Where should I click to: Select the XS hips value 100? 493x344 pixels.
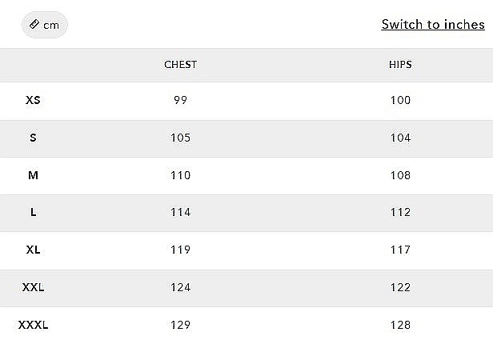[x=400, y=101]
